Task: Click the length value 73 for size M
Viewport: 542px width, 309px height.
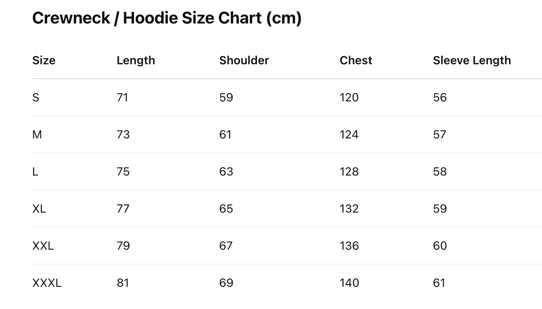Action: pos(123,135)
